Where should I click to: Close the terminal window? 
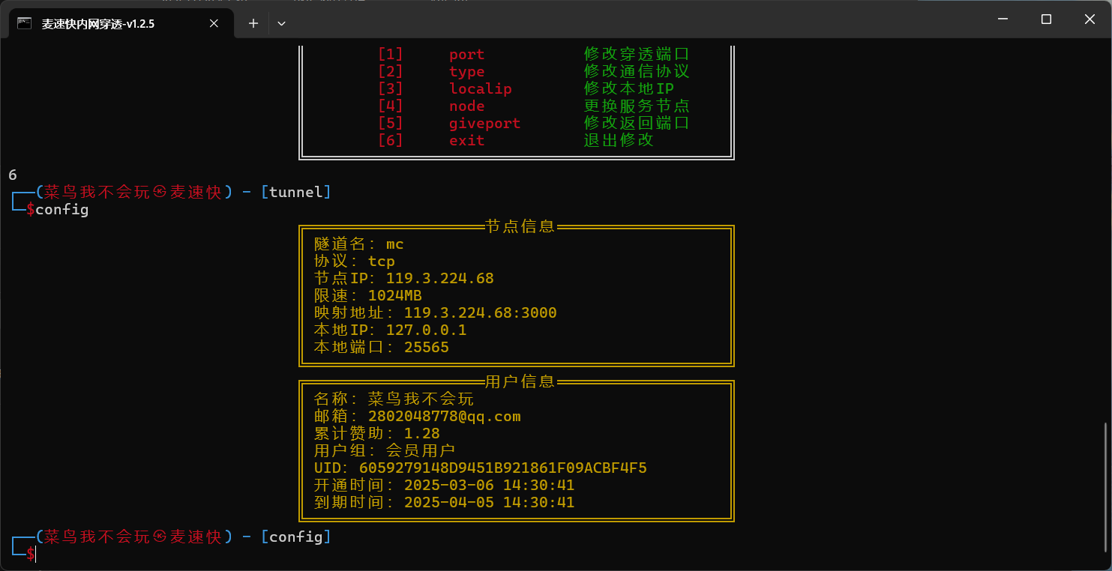[1090, 19]
